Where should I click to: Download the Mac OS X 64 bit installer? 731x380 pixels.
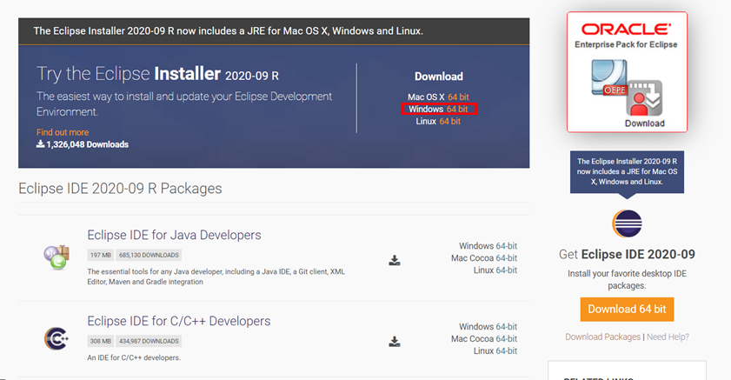tap(458, 97)
